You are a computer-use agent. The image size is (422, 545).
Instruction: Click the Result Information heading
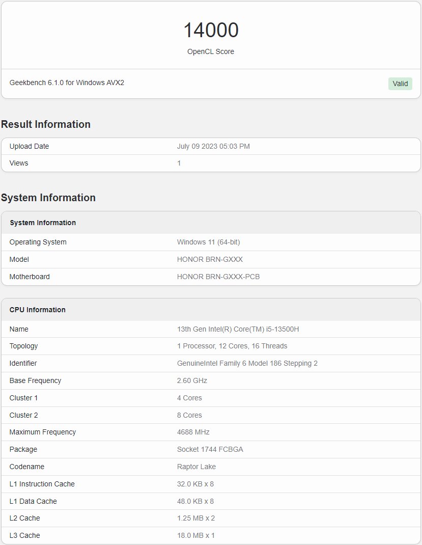point(45,124)
